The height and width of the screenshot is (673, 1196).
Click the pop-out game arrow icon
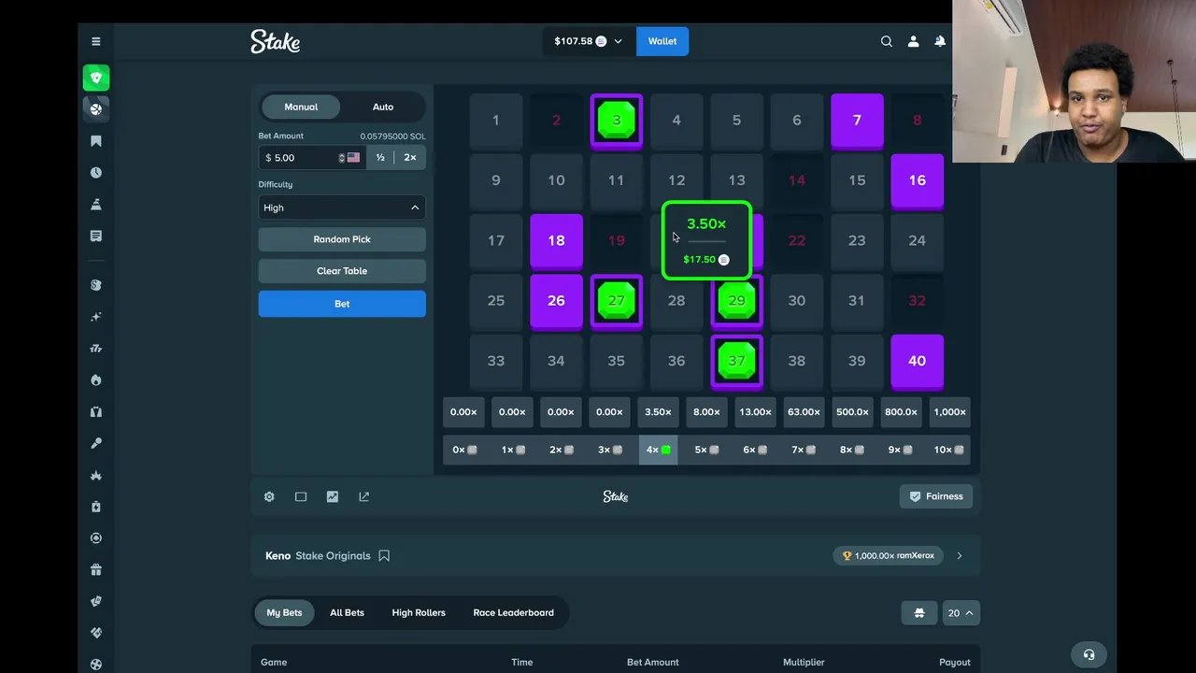pos(364,496)
